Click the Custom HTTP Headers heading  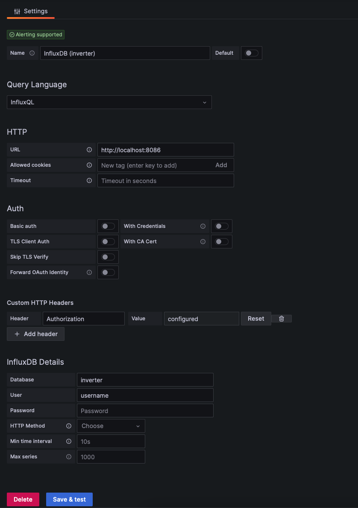click(x=40, y=303)
